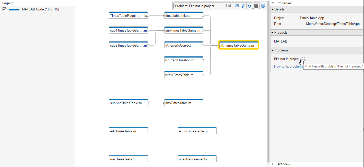
Task: Select the tCurrentQuestion.m node
Action: pyautogui.click(x=184, y=60)
